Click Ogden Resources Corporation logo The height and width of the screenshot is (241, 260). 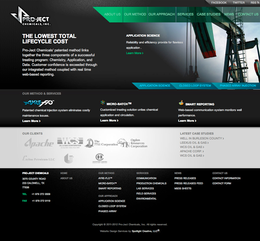[132, 143]
